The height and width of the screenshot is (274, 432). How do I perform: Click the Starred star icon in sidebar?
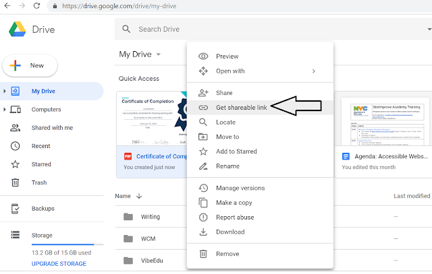[15, 164]
